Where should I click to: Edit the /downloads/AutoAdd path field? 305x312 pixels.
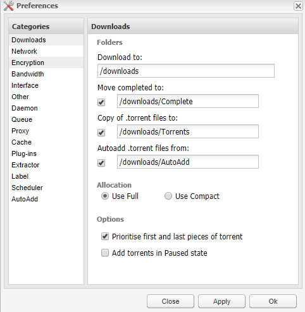click(x=188, y=162)
